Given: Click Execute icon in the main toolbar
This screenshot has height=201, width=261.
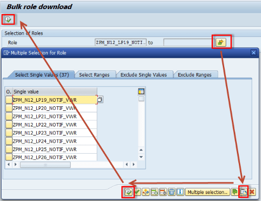Looking at the screenshot, I should click(x=8, y=20).
